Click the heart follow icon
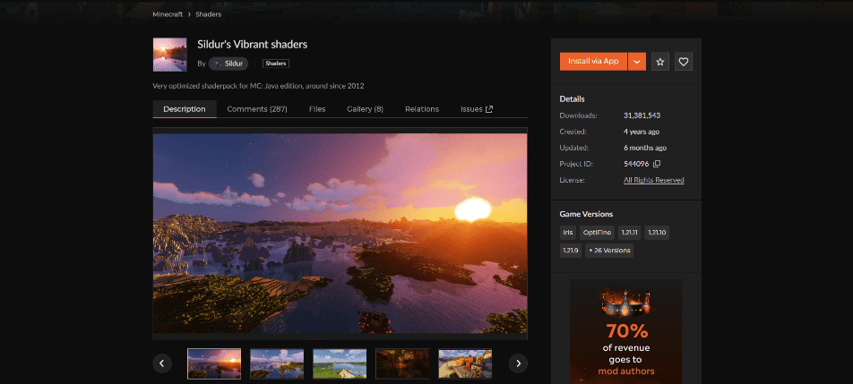 684,62
